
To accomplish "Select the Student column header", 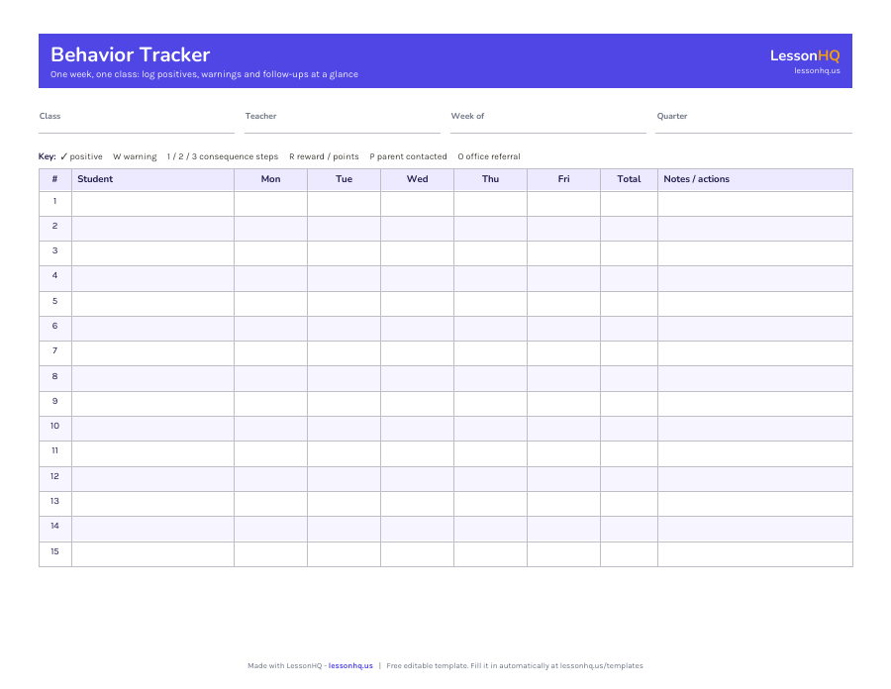I will tap(152, 179).
